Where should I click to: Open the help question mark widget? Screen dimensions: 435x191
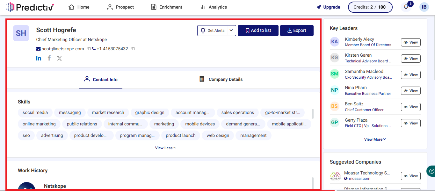[x=431, y=171]
